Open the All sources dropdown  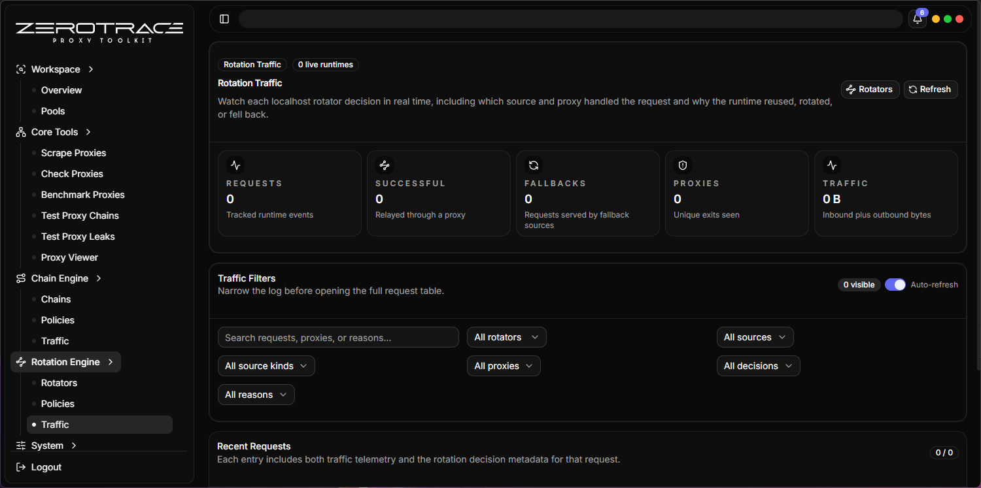(x=755, y=337)
